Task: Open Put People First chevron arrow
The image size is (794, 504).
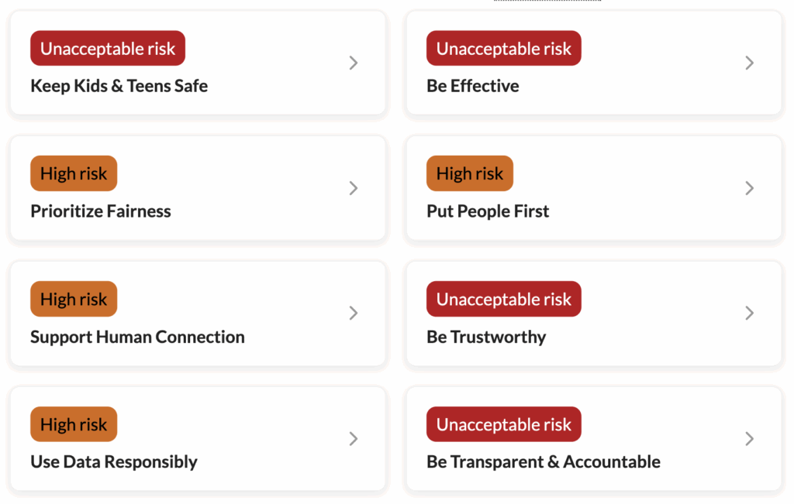Action: coord(749,188)
